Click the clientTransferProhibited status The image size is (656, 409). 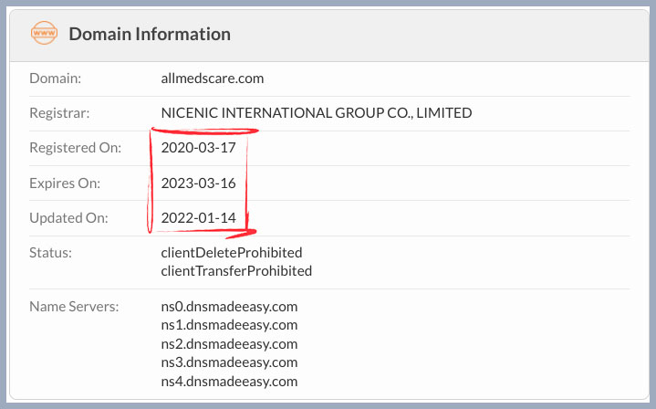click(236, 271)
